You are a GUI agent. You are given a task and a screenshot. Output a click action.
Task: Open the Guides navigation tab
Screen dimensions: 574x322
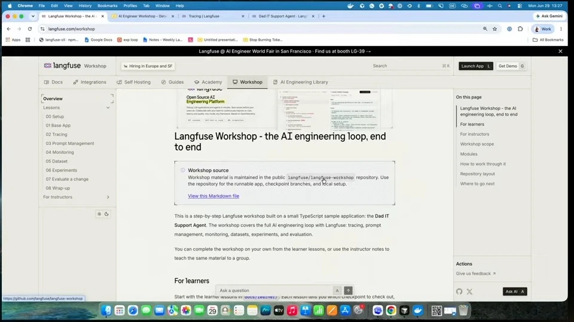pos(172,82)
